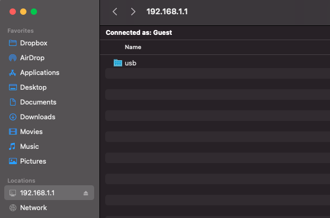Click the Favorites section header
Screen dimensions: 330x218
pos(21,31)
